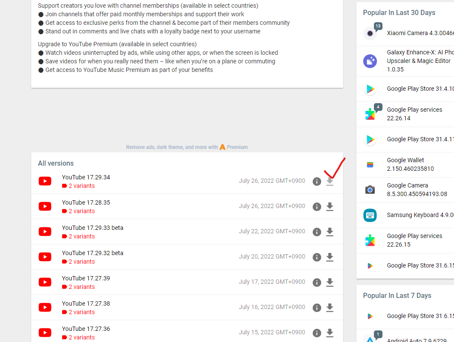Image resolution: width=454 pixels, height=342 pixels.
Task: Click YouTube logo beside 17.29.32 beta
Action: [45, 257]
